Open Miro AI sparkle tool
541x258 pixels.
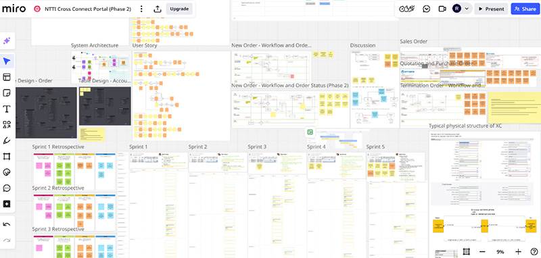[7, 41]
